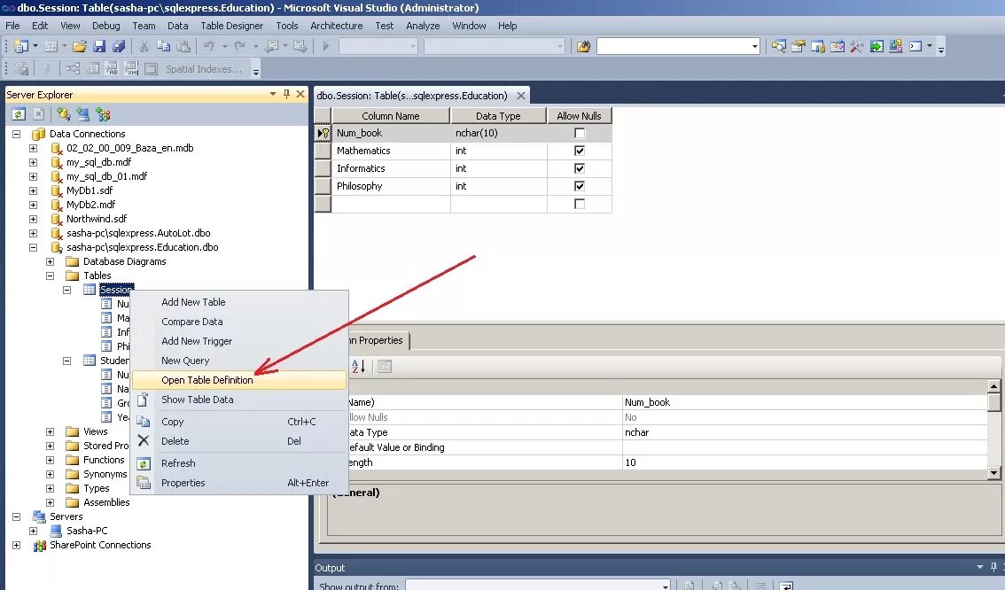The height and width of the screenshot is (590, 1005).
Task: Pin the Server Explorer panel
Action: click(286, 94)
